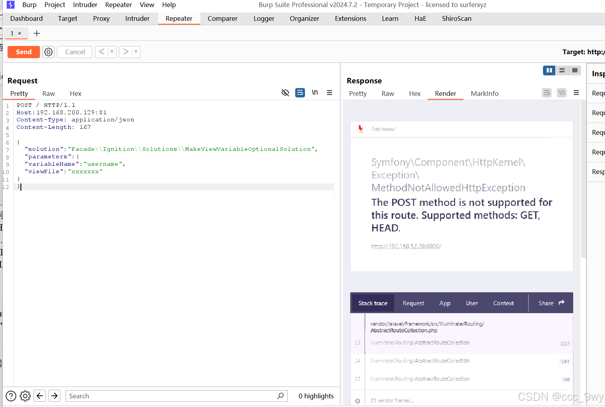This screenshot has width=605, height=407.
Task: Close Repeater tab 1
Action: (20, 33)
